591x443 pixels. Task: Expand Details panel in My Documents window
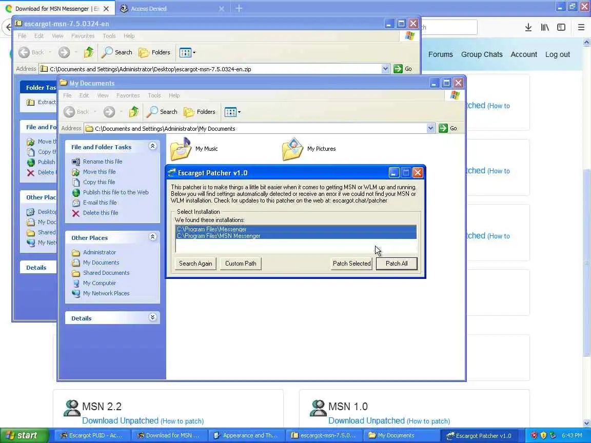(x=153, y=317)
